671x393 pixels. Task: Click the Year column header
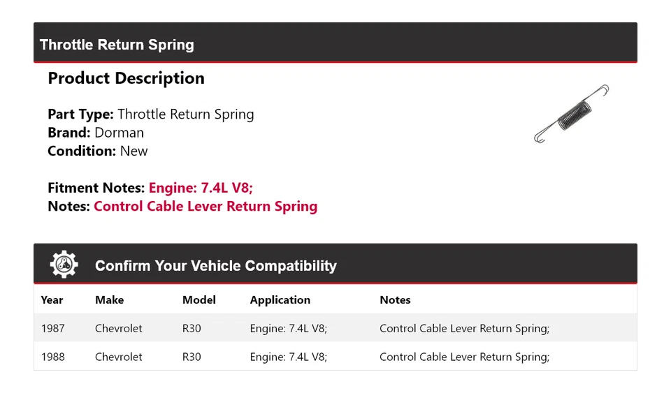(52, 300)
